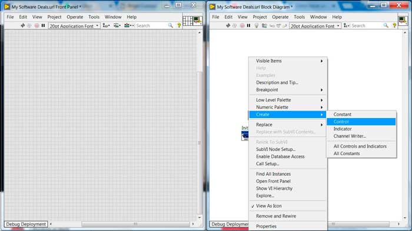Viewport: 412px width, 231px height.
Task: Open font dropdown in Block Diagram toolbar
Action: tap(315, 26)
